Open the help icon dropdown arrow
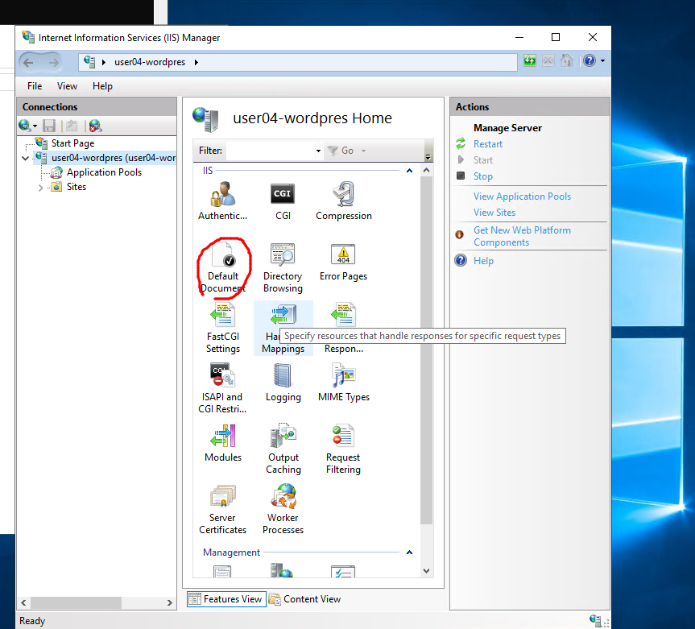The image size is (695, 629). [602, 60]
